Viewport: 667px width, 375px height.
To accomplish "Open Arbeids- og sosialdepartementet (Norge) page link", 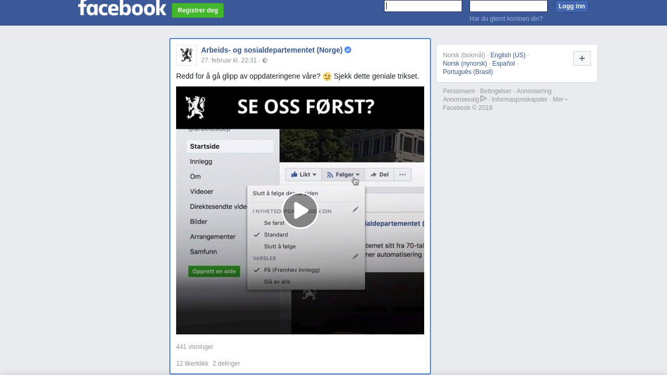I will coord(272,50).
